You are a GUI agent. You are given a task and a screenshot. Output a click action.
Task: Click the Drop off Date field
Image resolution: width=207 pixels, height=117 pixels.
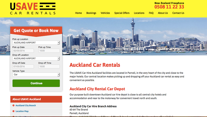pyautogui.click(x=23, y=66)
